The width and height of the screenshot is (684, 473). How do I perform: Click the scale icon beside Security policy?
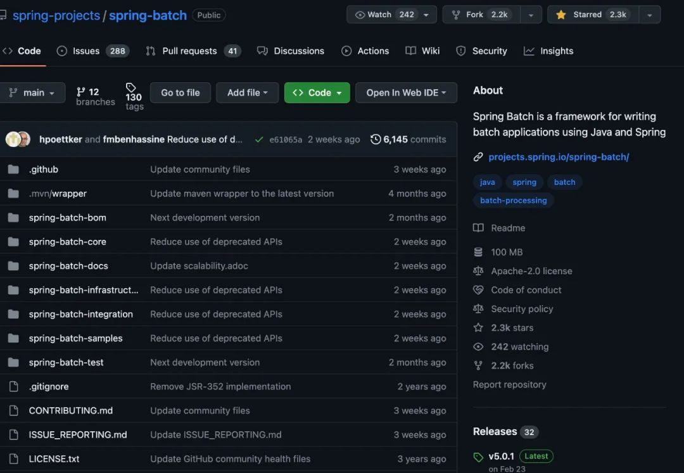pyautogui.click(x=478, y=308)
